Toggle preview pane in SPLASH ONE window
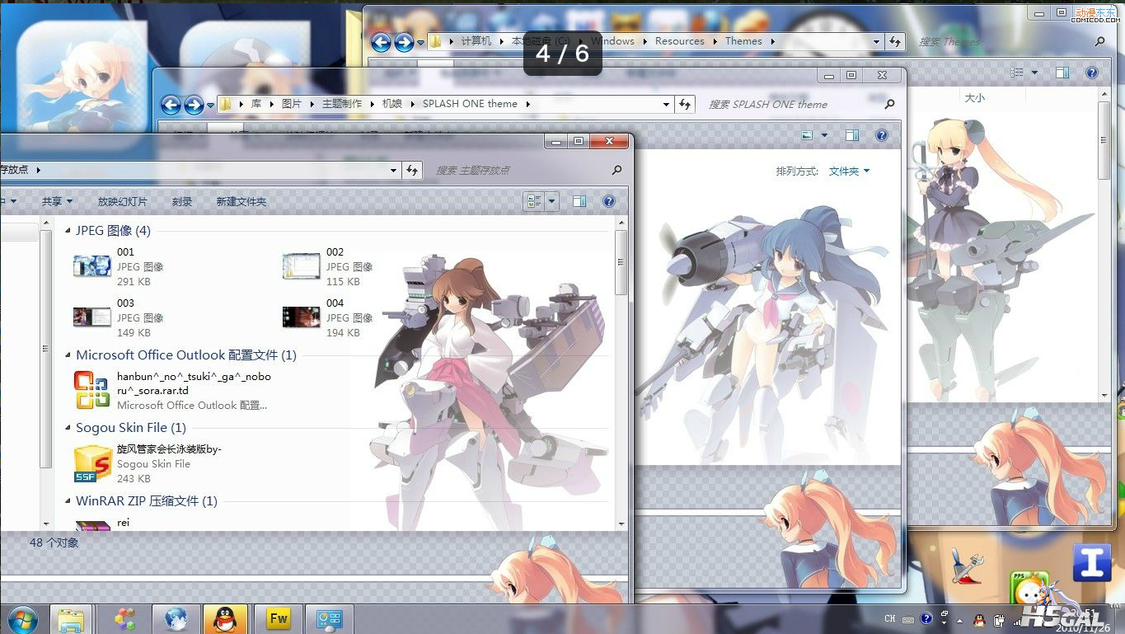Viewport: 1125px width, 634px height. [852, 135]
